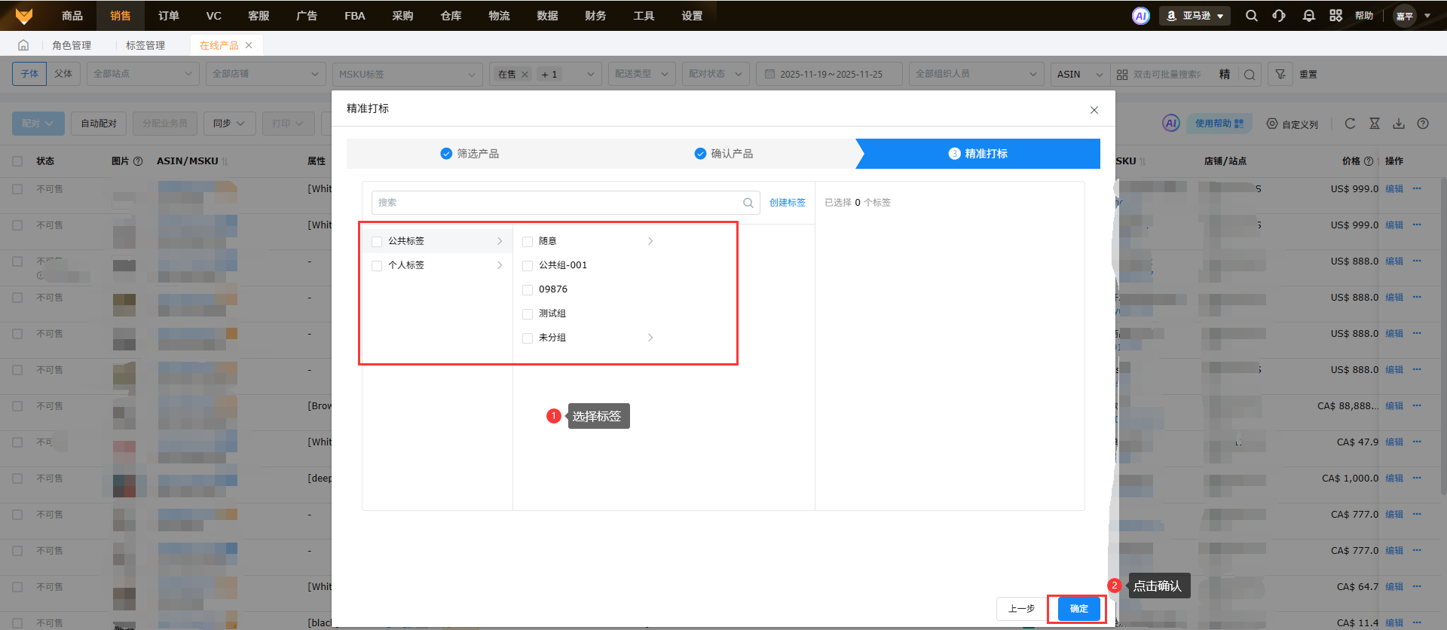This screenshot has width=1447, height=630.
Task: Click the 确定 confirm button
Action: tap(1078, 609)
